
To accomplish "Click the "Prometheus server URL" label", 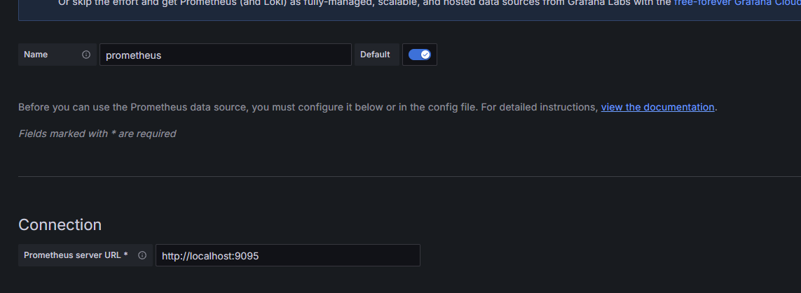I will (73, 255).
